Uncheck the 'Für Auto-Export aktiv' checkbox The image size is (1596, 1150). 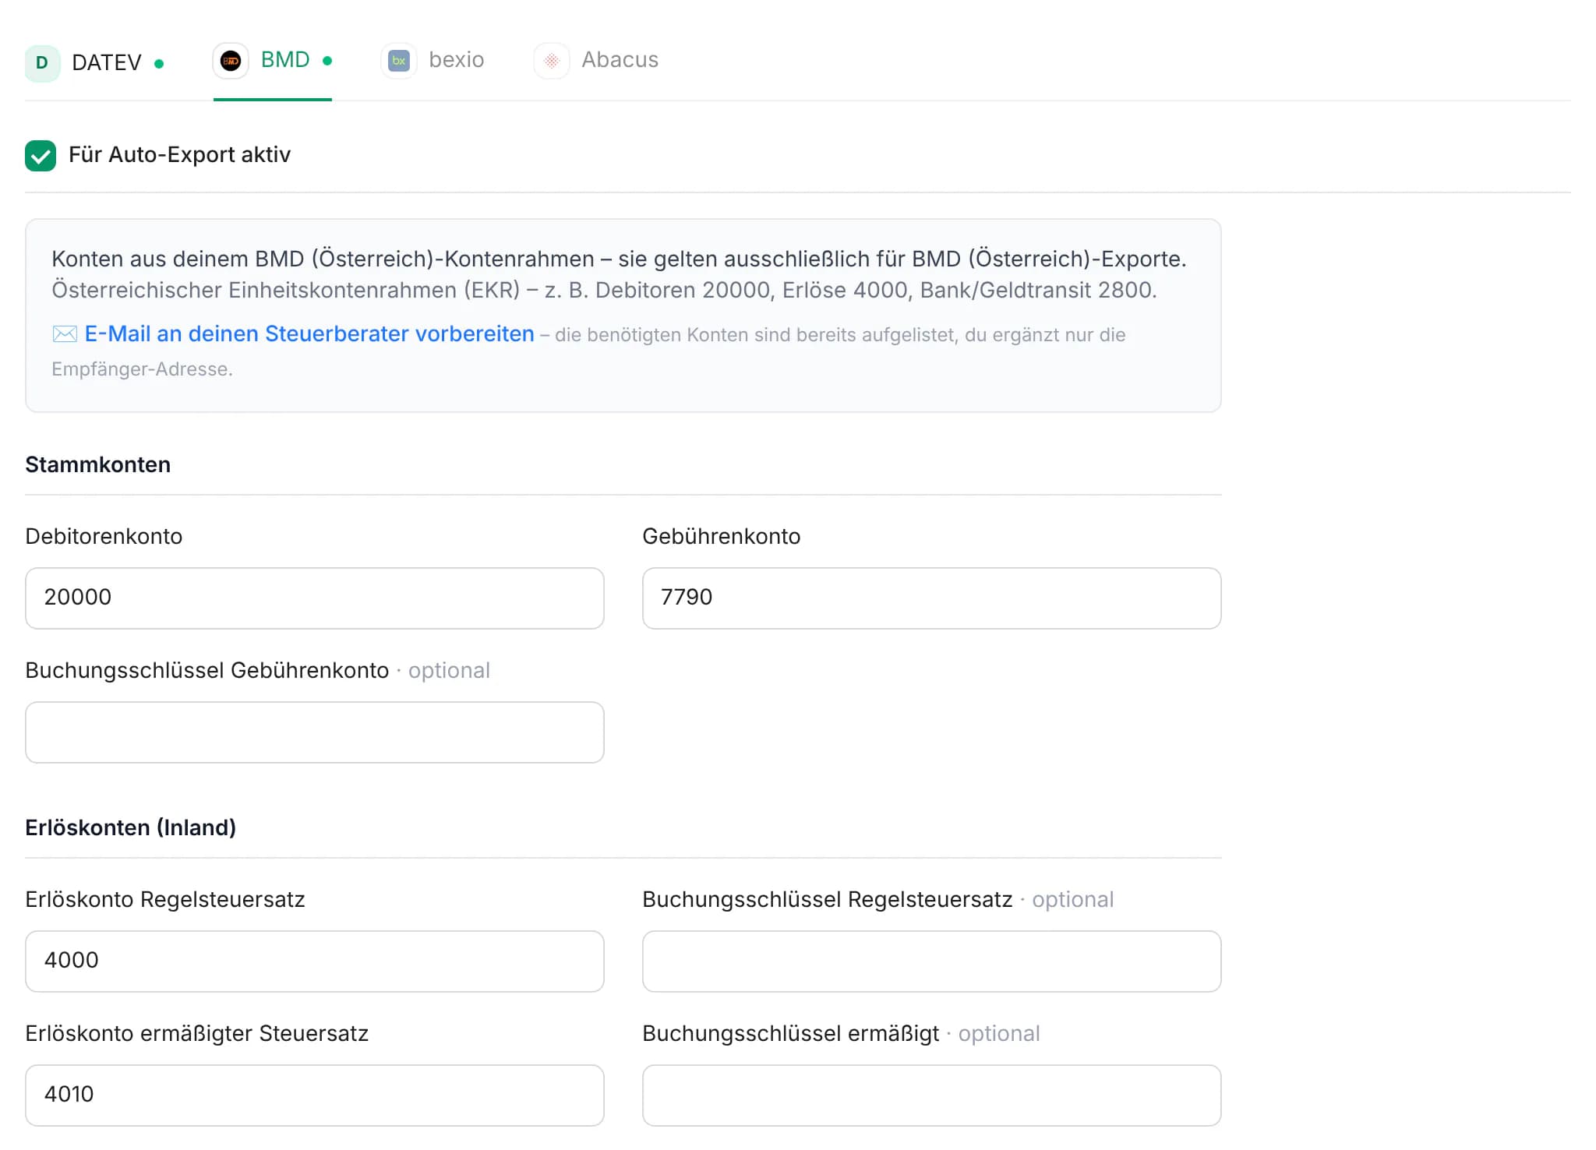[41, 155]
